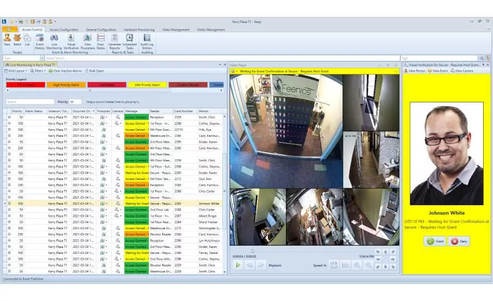Click the large Feenics lobby camera view
Image resolution: width=493 pixels, height=301 pixels.
click(286, 131)
